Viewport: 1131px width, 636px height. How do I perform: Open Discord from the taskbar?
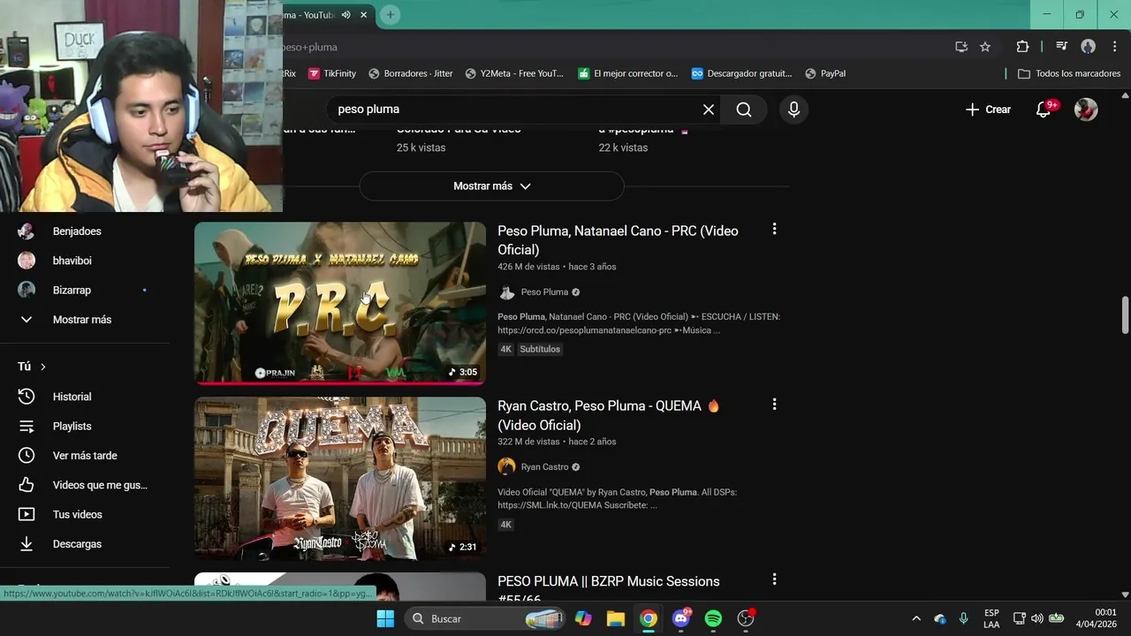pyautogui.click(x=680, y=618)
